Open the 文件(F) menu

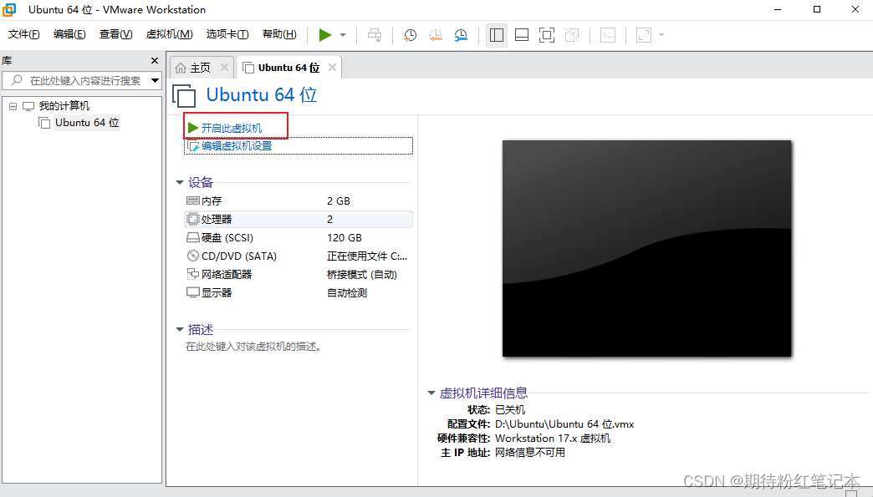click(24, 34)
